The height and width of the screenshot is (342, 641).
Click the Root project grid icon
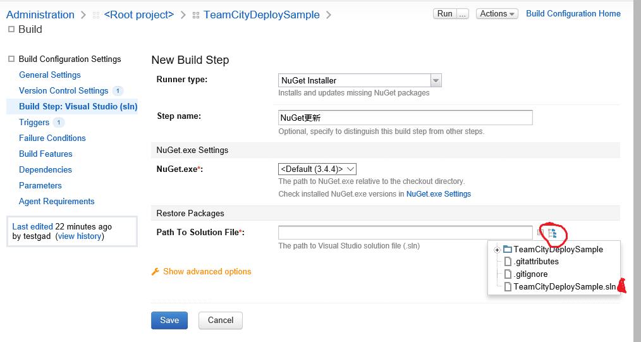click(x=96, y=15)
